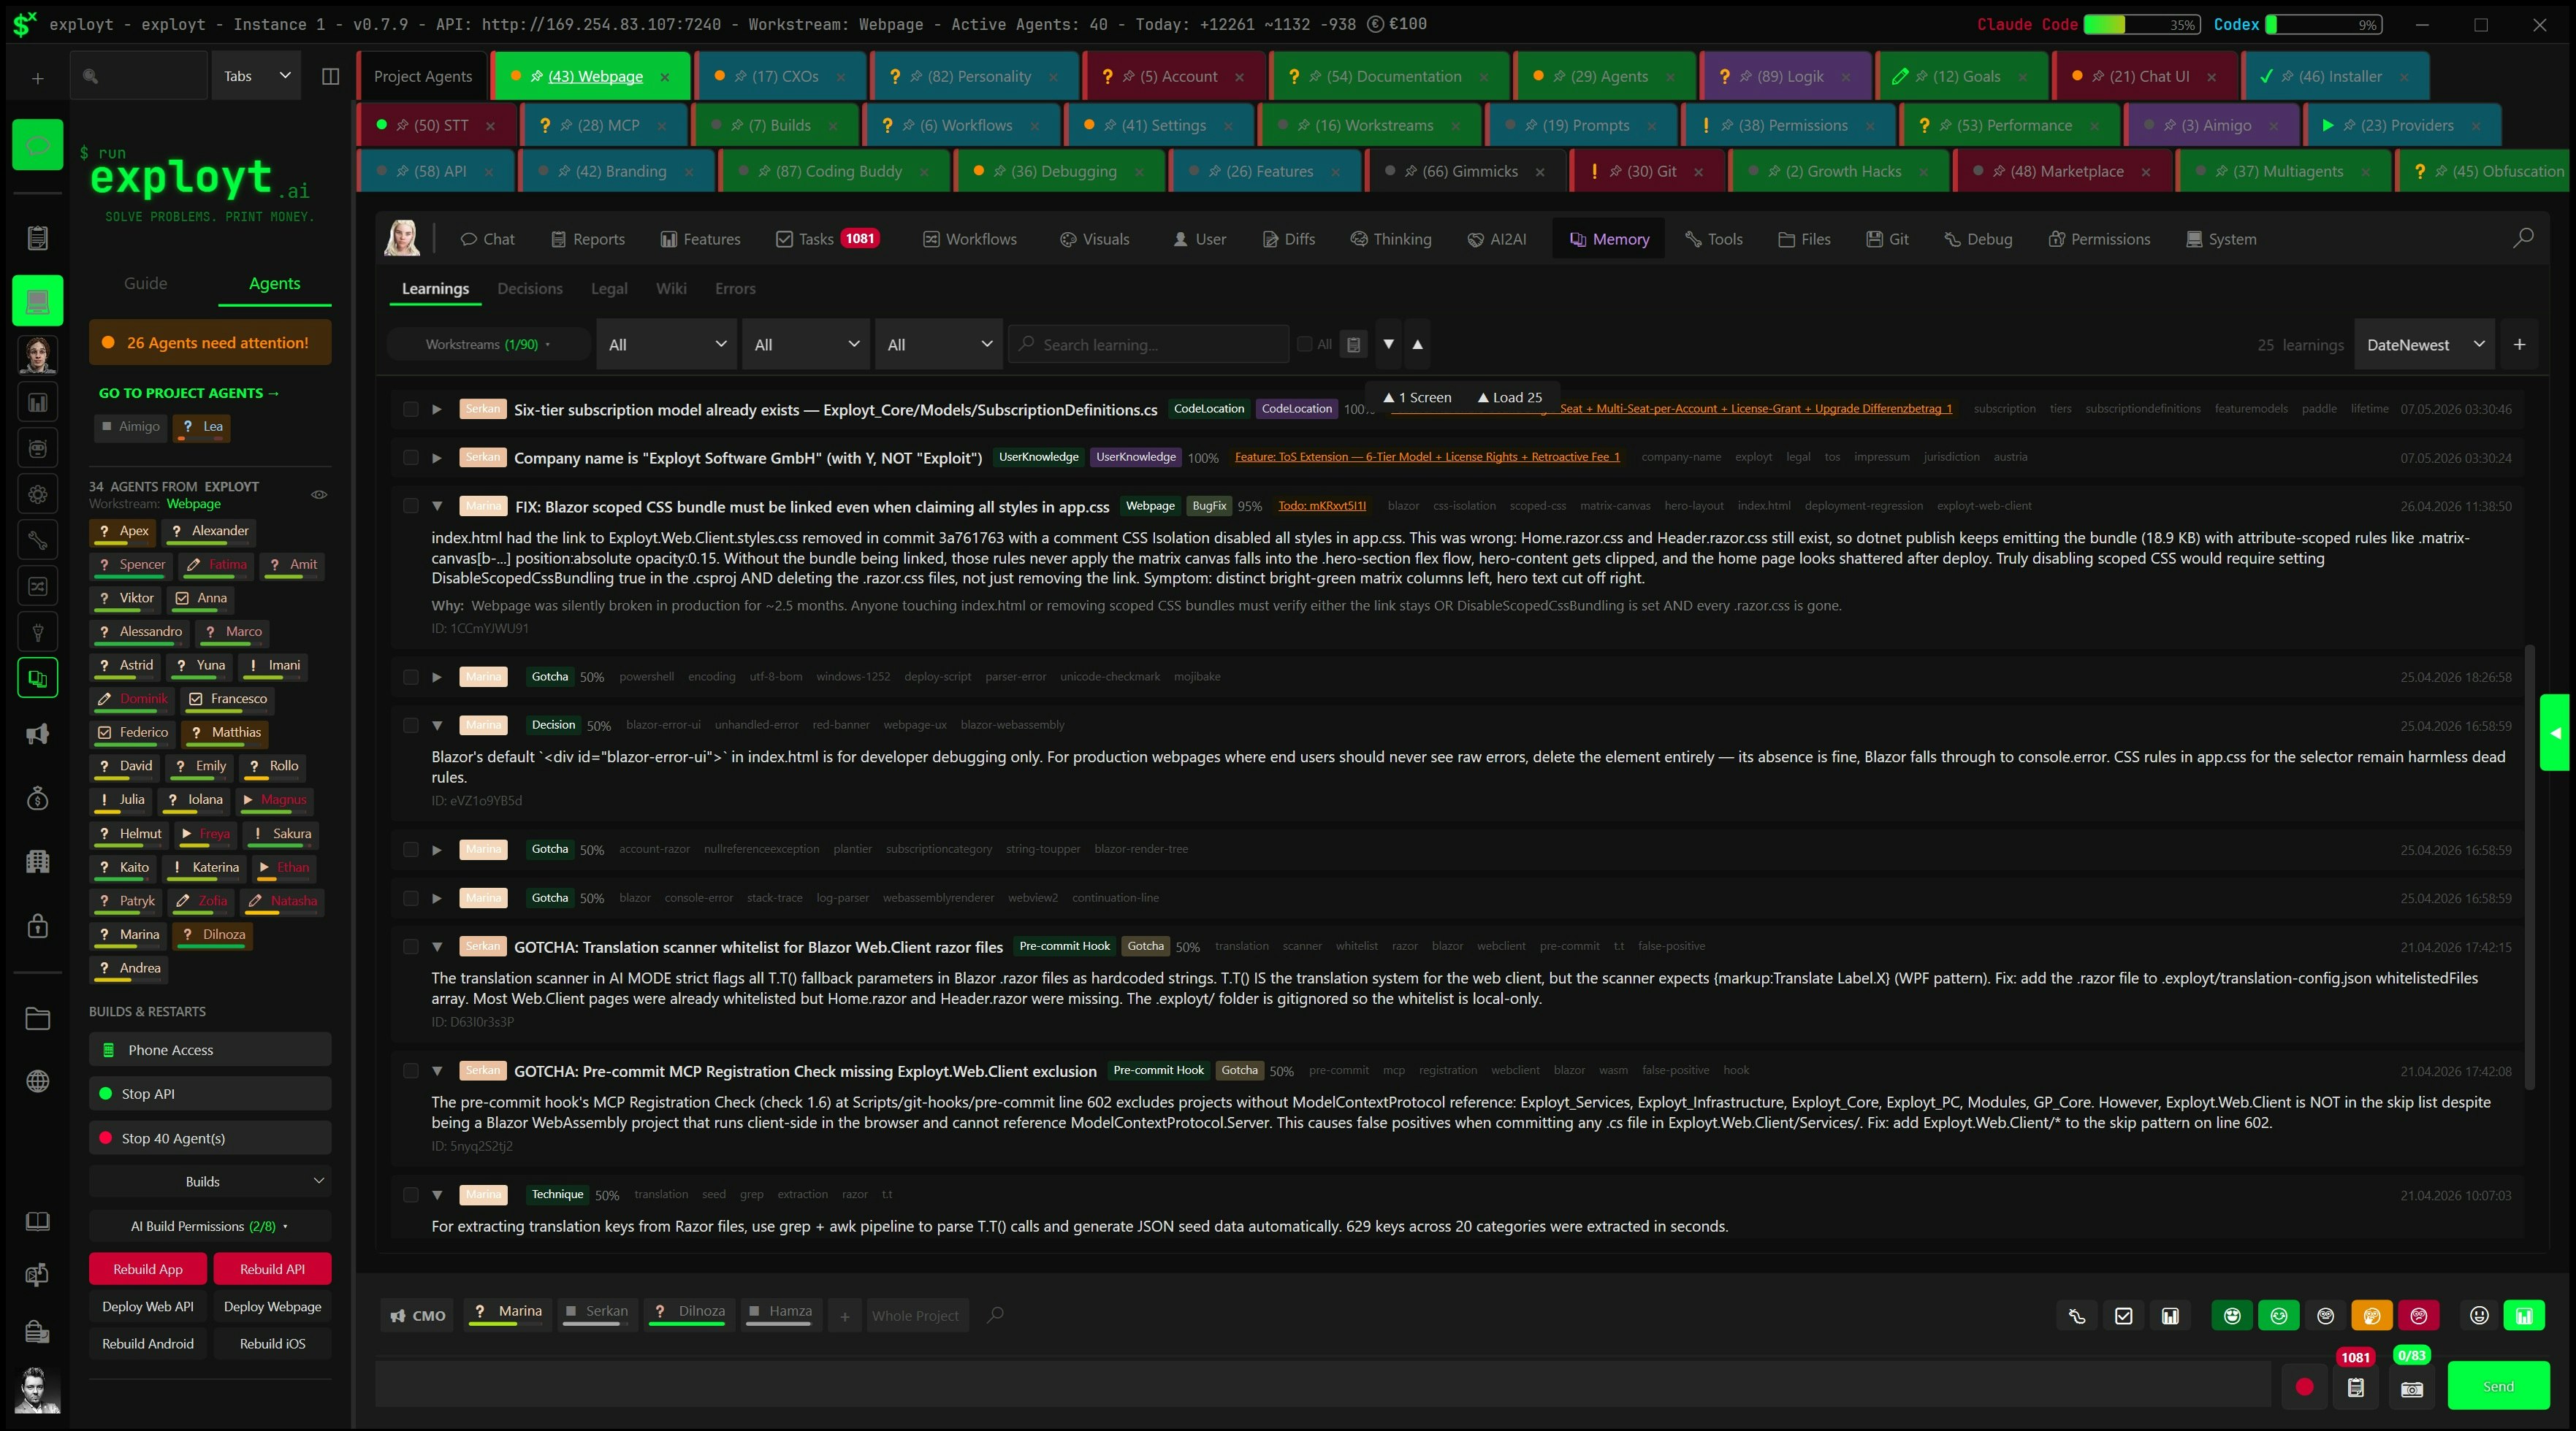Click the orange thinking emoji reaction button
The width and height of the screenshot is (2576, 1431).
tap(2372, 1316)
